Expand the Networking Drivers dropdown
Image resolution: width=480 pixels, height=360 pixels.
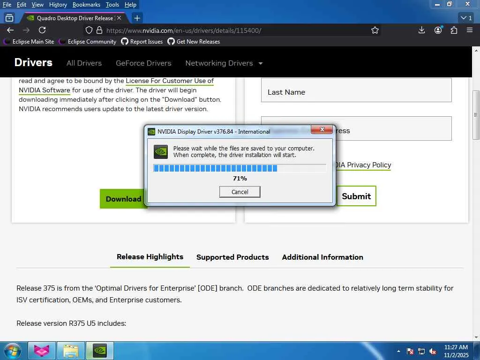point(224,63)
